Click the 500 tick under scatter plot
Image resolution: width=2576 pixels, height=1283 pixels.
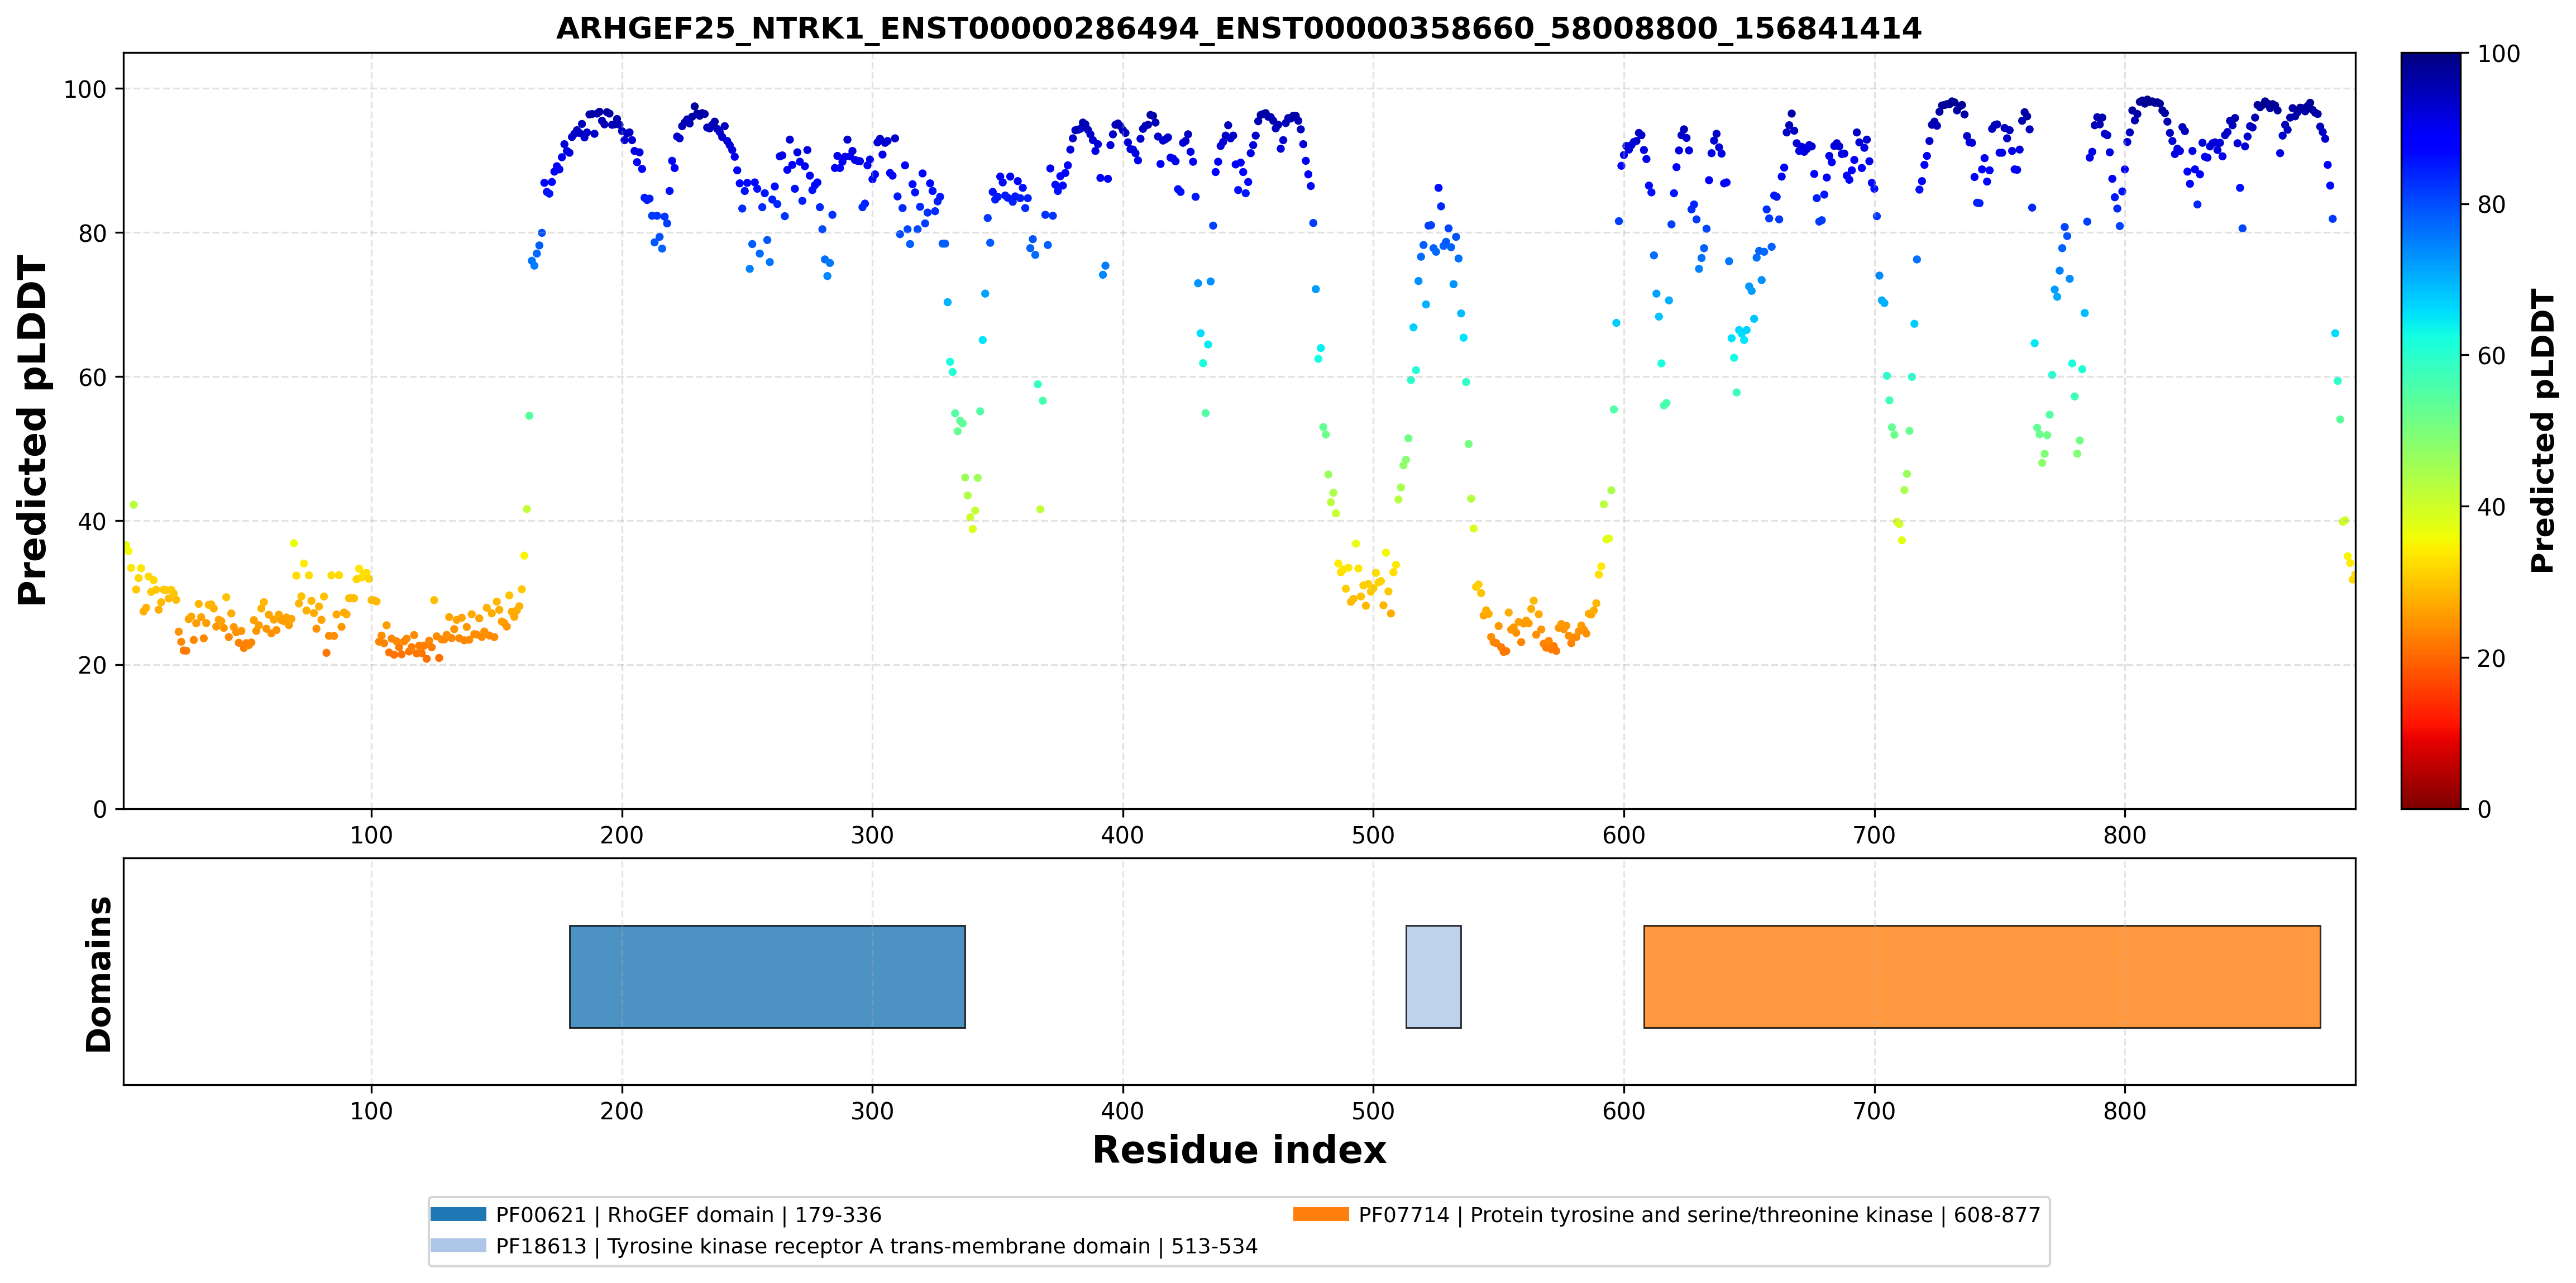point(1373,835)
